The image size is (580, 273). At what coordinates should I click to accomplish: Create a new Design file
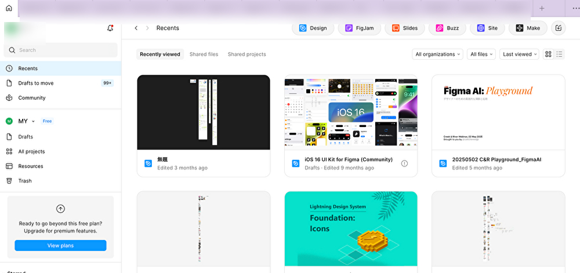[x=313, y=28]
